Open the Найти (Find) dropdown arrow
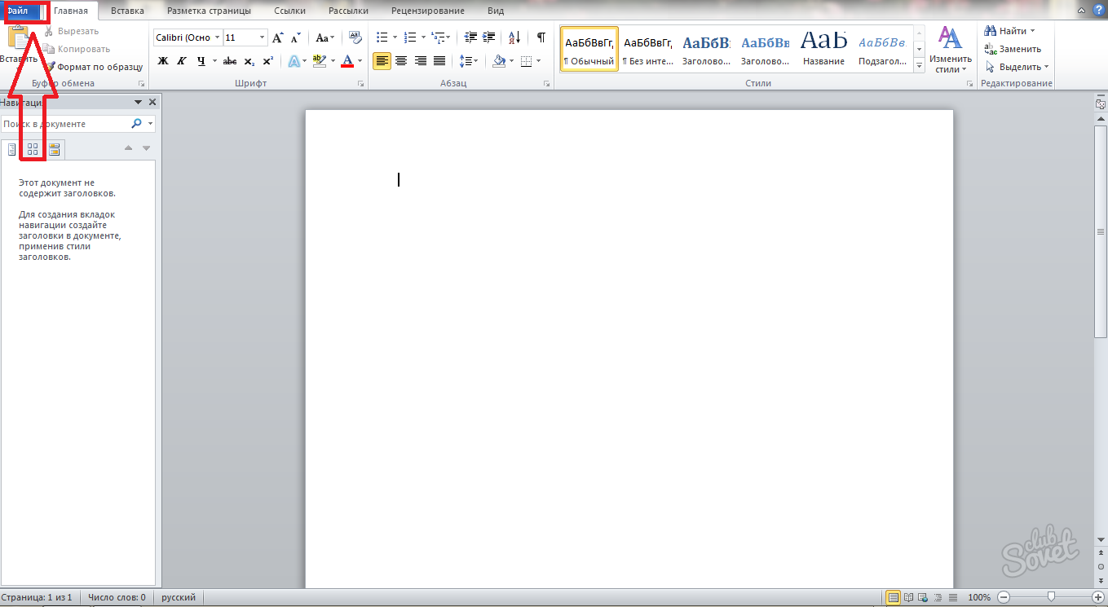1108x607 pixels. 1032,31
